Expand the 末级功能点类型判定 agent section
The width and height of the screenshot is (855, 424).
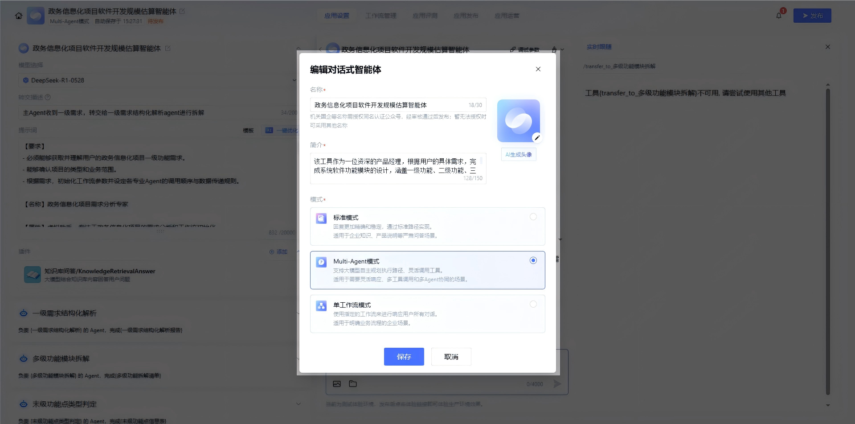pos(299,404)
